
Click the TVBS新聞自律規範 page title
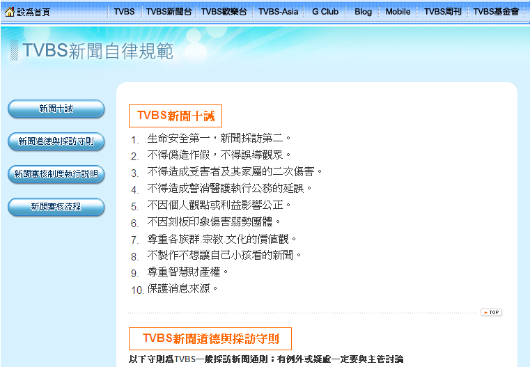[x=98, y=51]
